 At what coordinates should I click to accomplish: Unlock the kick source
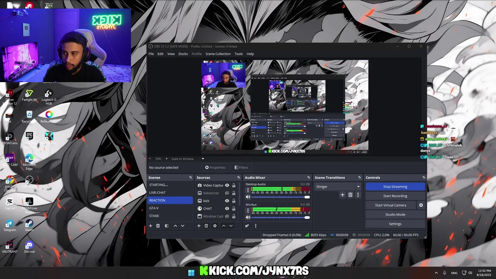pos(234,201)
